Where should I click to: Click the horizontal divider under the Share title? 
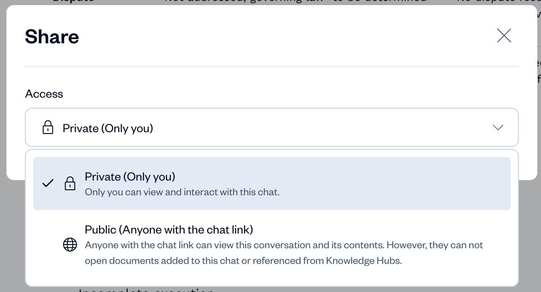click(271, 66)
